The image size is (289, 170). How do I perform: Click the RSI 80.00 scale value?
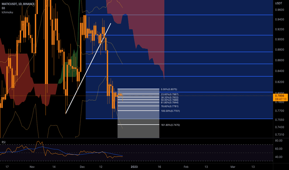(279, 141)
